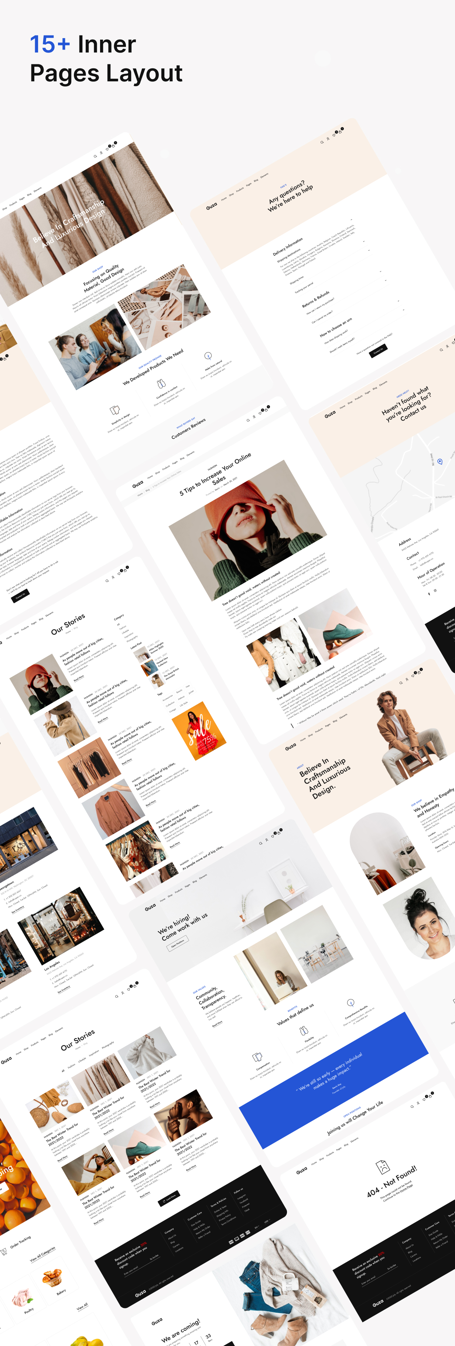Click the 'Simplicity in design' icon
The height and width of the screenshot is (1346, 455).
[x=115, y=410]
